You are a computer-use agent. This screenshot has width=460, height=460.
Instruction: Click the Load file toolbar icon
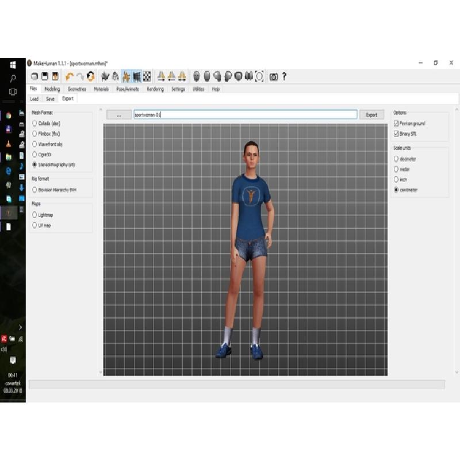[x=34, y=76]
